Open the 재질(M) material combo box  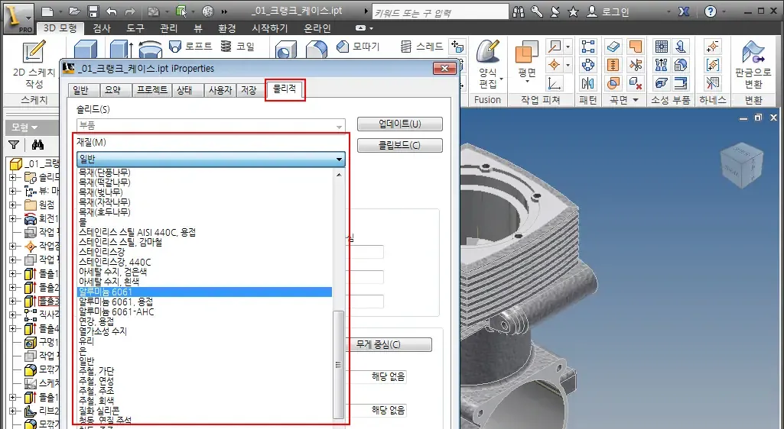click(211, 159)
